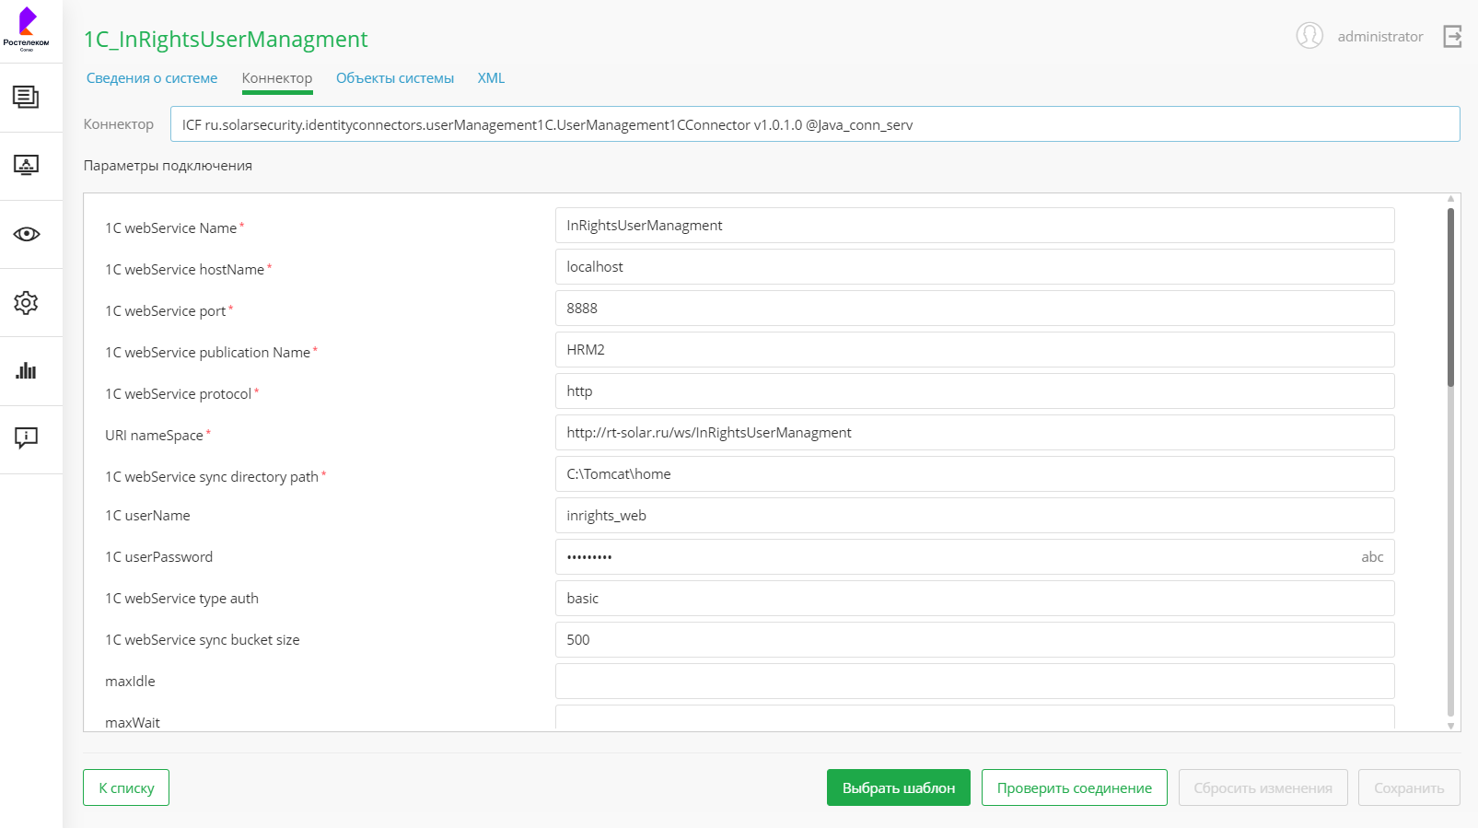Show password with the abc toggle
This screenshot has width=1478, height=828.
point(1372,557)
